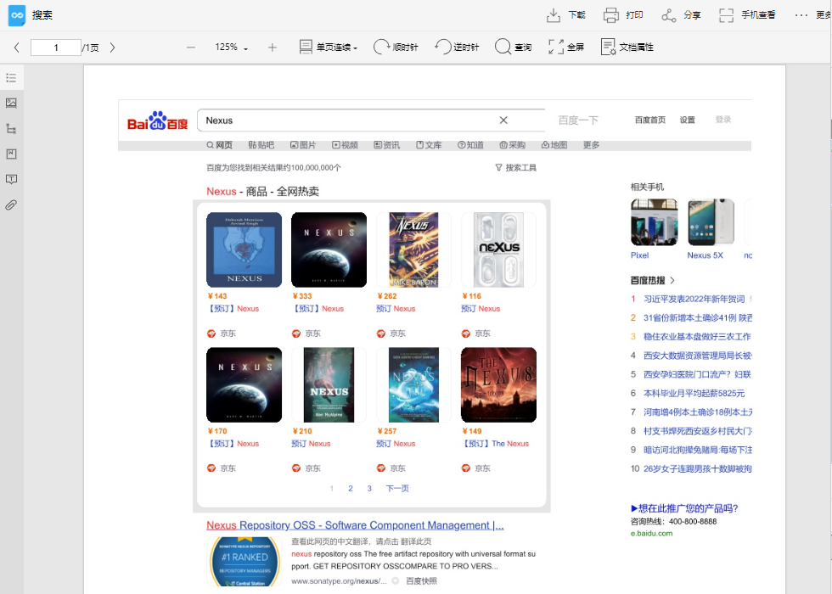Image resolution: width=832 pixels, height=594 pixels.
Task: Go to next page arrow
Action: click(112, 48)
